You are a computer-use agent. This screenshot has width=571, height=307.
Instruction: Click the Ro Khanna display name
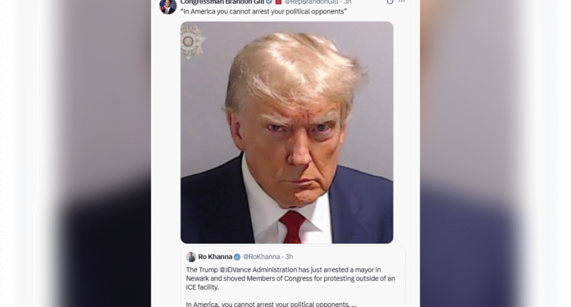215,257
